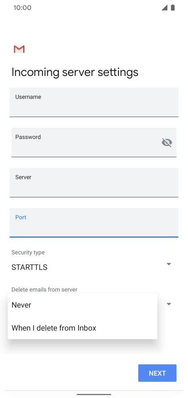
Task: Tap the cellular signal status icon
Action: 164,8
